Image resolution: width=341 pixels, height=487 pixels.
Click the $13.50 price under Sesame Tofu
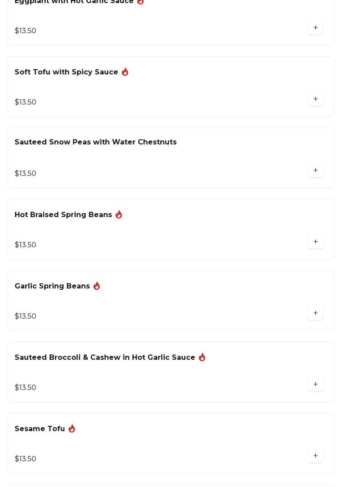click(x=26, y=459)
